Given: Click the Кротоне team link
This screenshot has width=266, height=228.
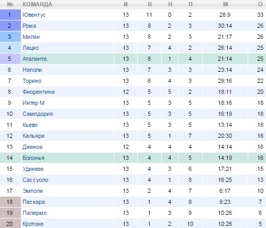Looking at the screenshot, I should click(33, 224).
